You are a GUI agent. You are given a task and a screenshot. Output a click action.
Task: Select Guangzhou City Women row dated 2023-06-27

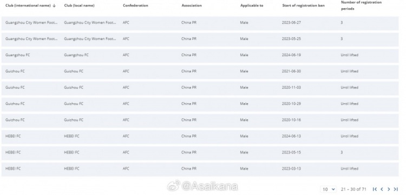pyautogui.click(x=200, y=23)
